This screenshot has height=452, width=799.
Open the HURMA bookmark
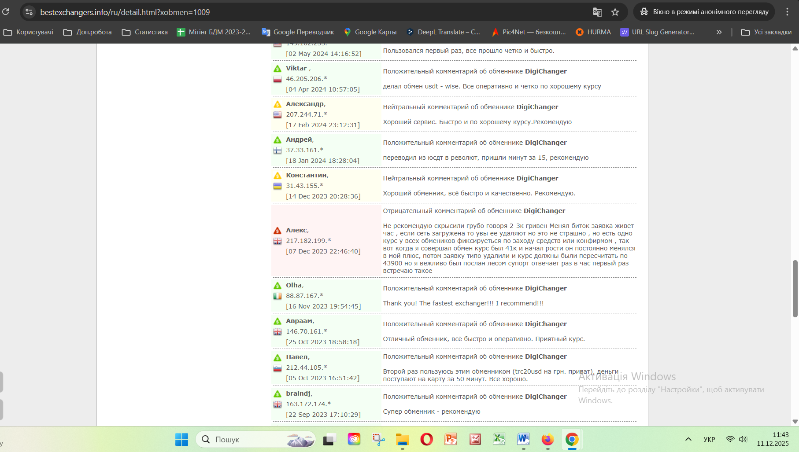593,32
